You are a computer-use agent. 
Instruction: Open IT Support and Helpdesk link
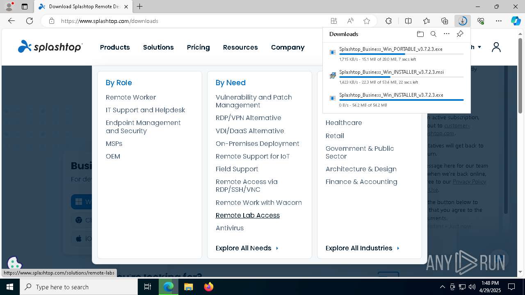pyautogui.click(x=146, y=110)
